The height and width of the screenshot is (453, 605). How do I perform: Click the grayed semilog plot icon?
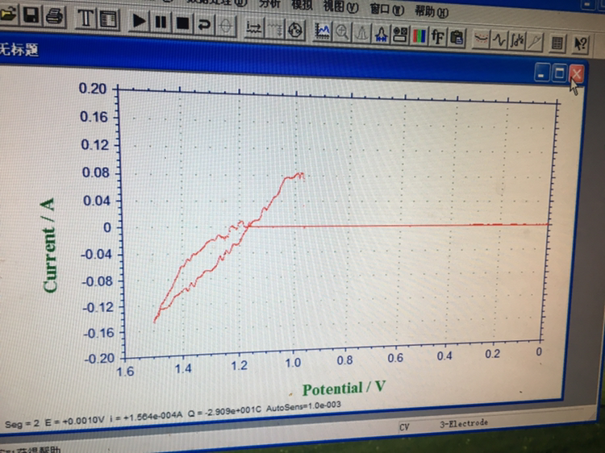(535, 42)
